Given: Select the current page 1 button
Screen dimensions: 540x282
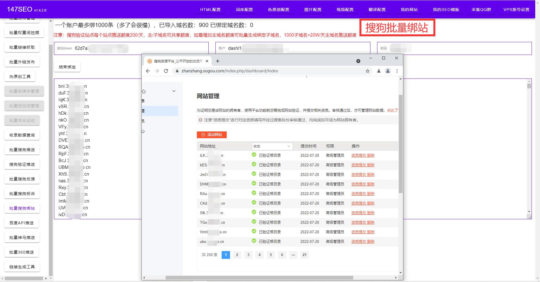Looking at the screenshot, I should 226,255.
